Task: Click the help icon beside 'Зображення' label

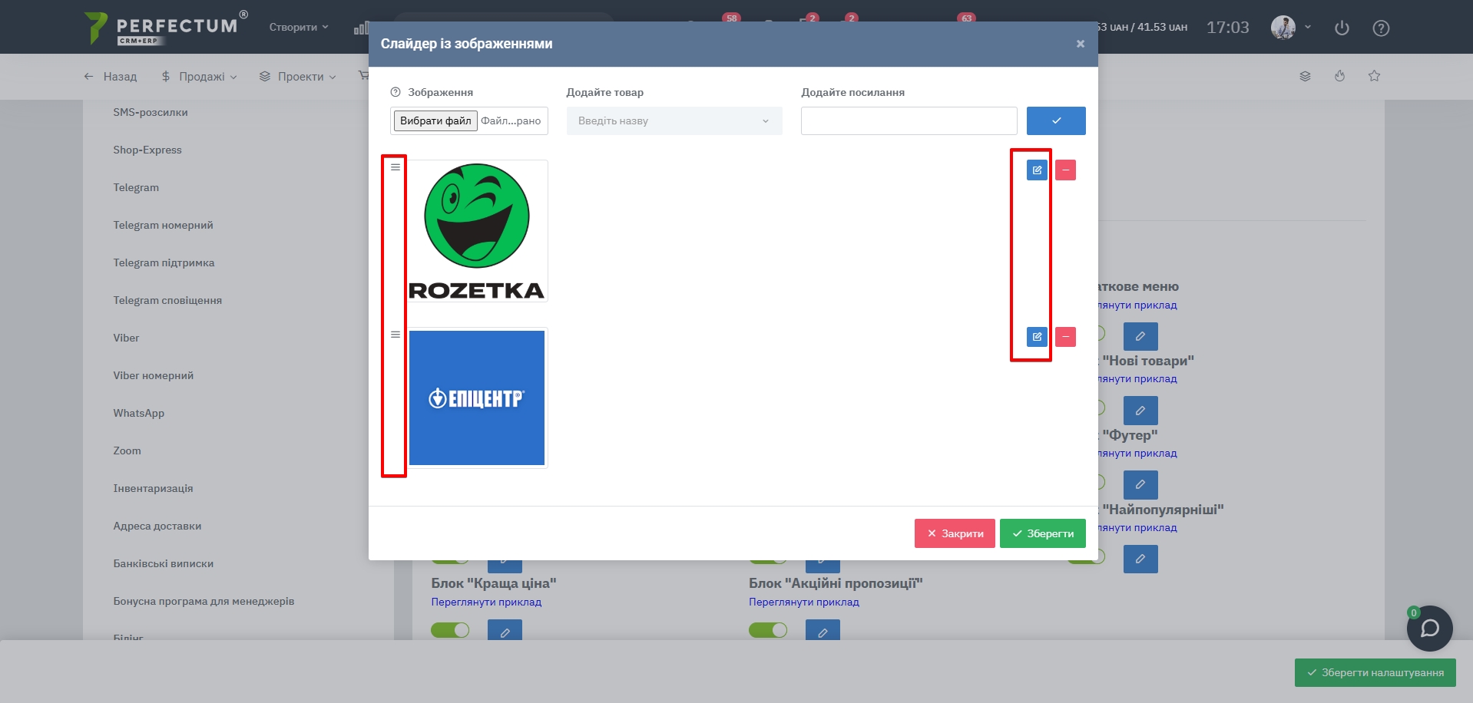Action: coord(396,92)
